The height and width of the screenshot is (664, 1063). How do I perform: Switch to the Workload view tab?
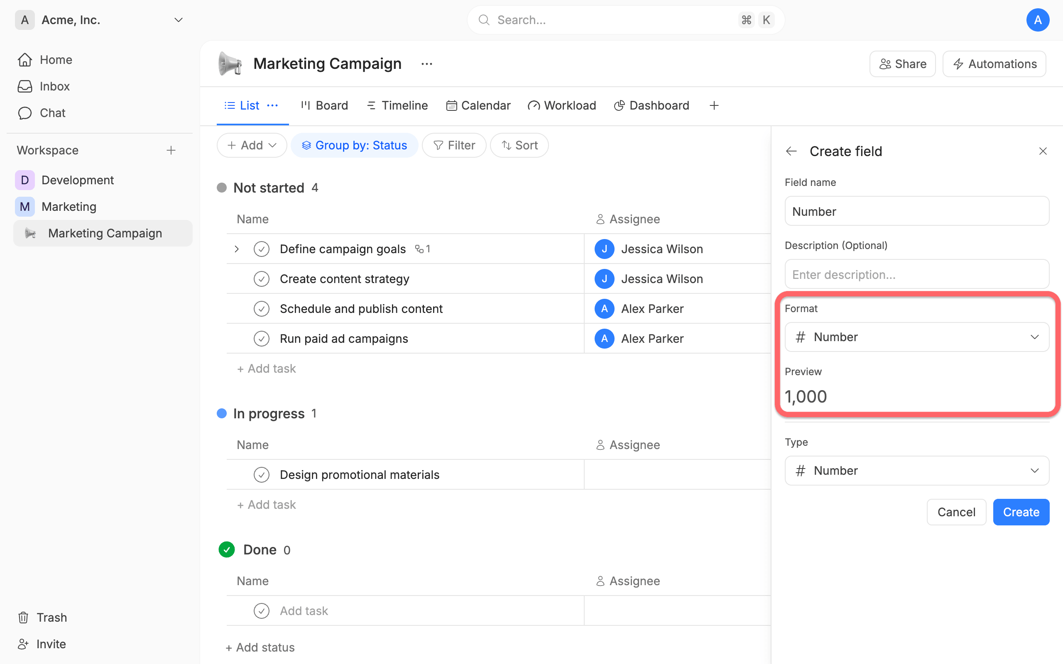click(562, 105)
